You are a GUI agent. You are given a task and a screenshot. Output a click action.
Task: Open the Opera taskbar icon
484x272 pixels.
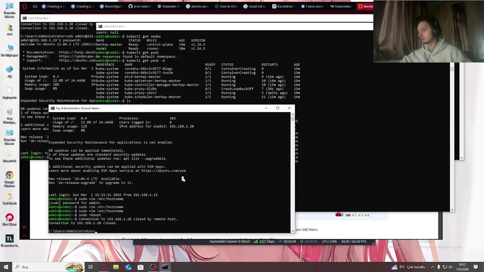pos(103,267)
